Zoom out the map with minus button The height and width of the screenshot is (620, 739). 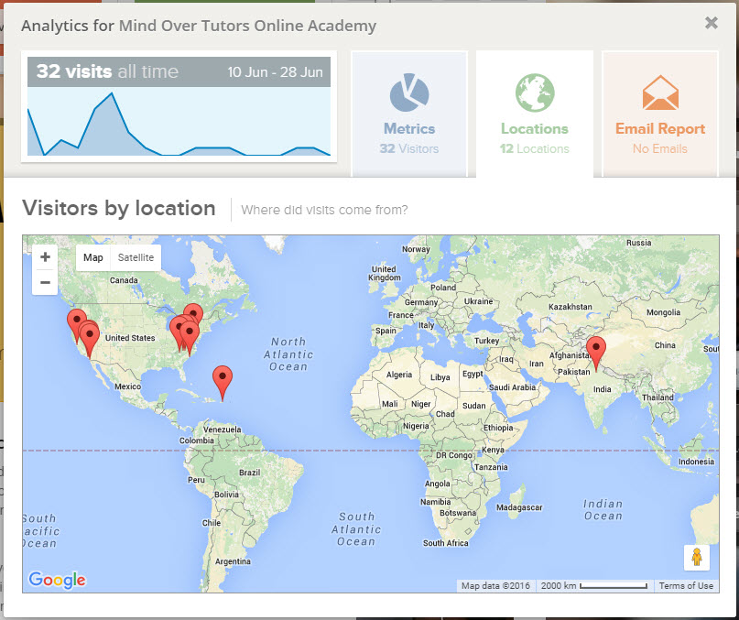pyautogui.click(x=45, y=282)
